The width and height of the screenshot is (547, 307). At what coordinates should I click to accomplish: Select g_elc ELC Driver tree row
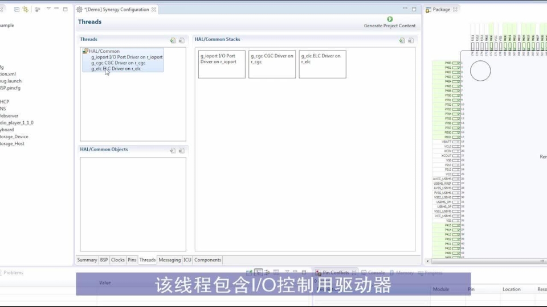point(116,69)
